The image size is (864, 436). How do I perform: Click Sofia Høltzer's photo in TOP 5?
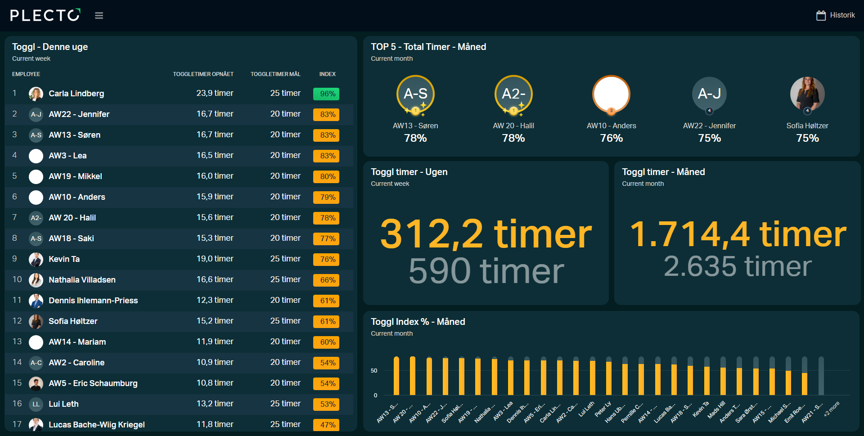(807, 94)
